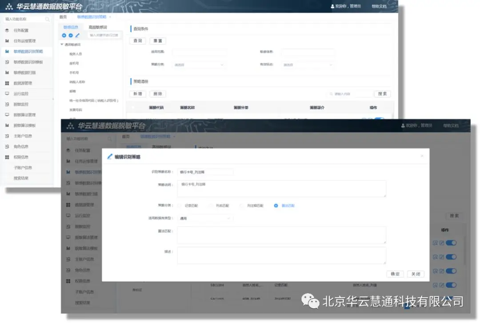The height and width of the screenshot is (323, 480).
Task: Click the 搜索 button in the back window
Action: click(x=382, y=94)
